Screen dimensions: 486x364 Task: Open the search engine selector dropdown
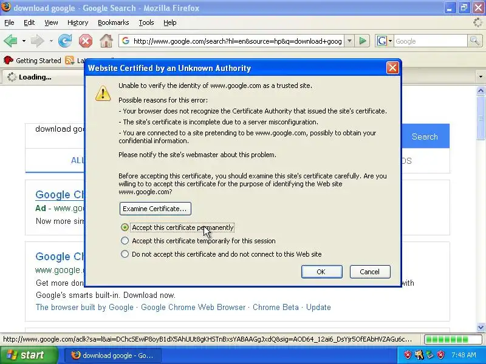pos(390,41)
